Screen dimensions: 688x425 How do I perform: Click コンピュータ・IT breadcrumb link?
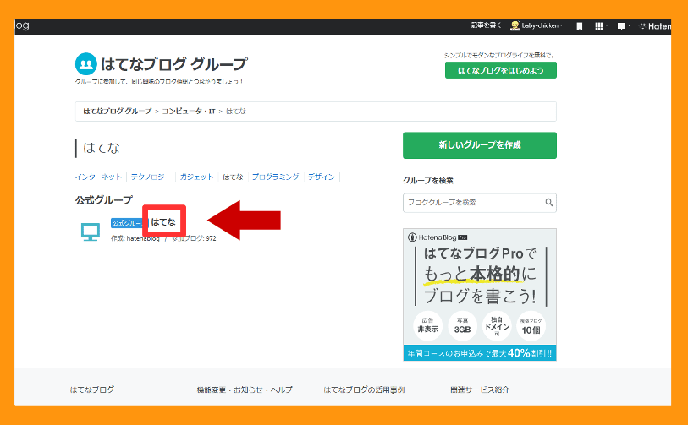pos(189,112)
